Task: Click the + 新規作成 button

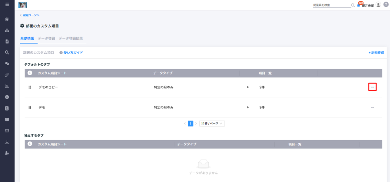Action: (x=376, y=53)
